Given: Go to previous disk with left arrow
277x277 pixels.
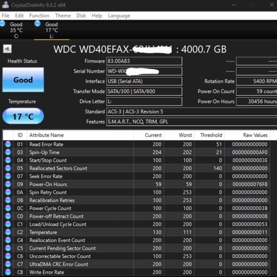Looking at the screenshot, I should click(7, 49).
